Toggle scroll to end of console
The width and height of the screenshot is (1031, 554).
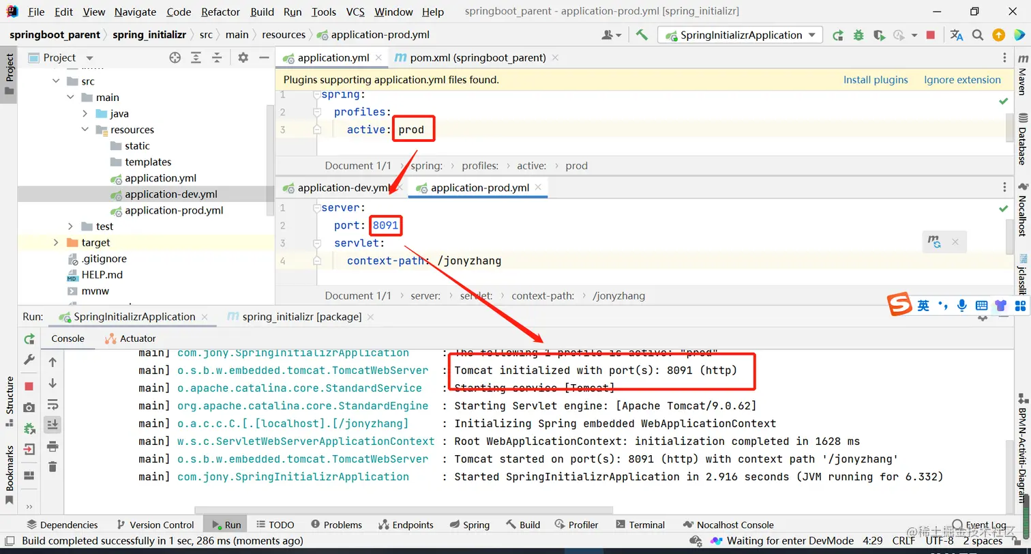(53, 425)
